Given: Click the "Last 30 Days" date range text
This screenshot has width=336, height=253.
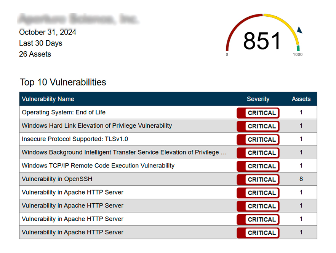Looking at the screenshot, I should point(41,43).
